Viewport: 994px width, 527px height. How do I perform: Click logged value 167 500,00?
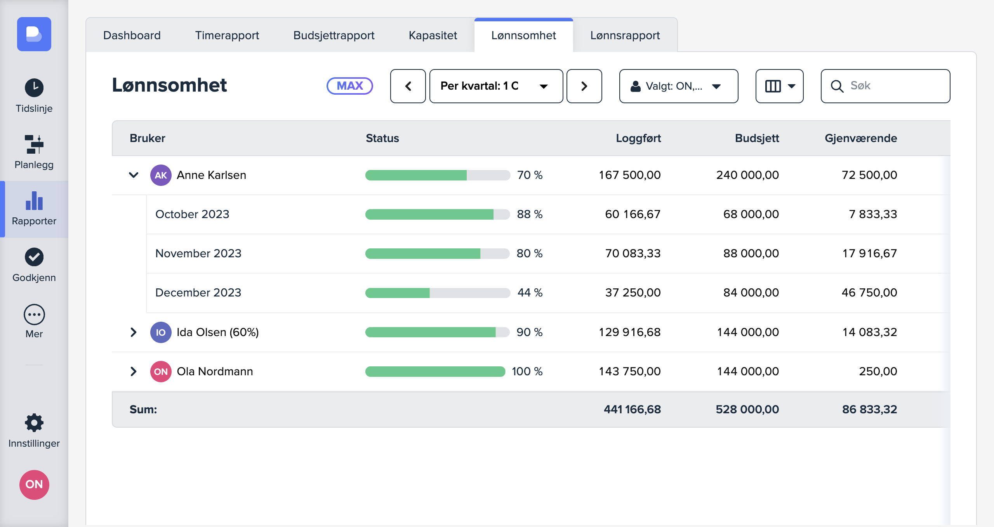[x=629, y=175]
